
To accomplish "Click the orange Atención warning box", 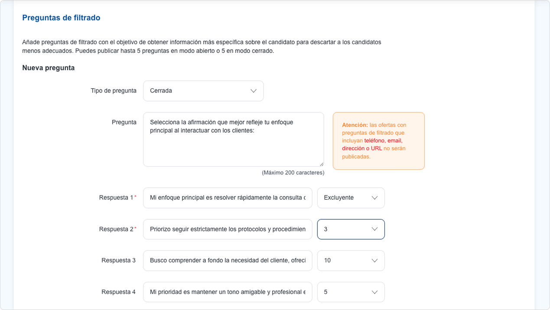I will (378, 141).
